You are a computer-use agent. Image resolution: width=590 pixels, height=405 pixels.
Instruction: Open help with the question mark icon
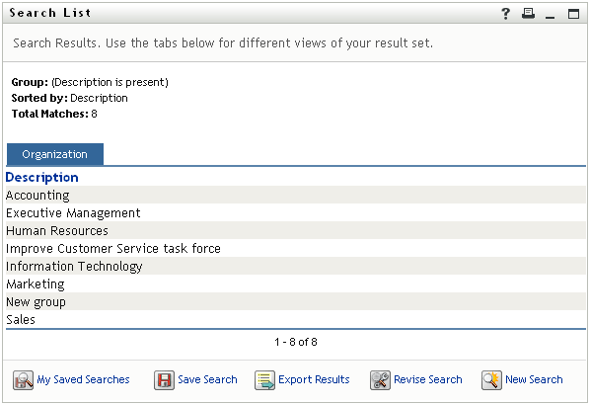tap(506, 14)
